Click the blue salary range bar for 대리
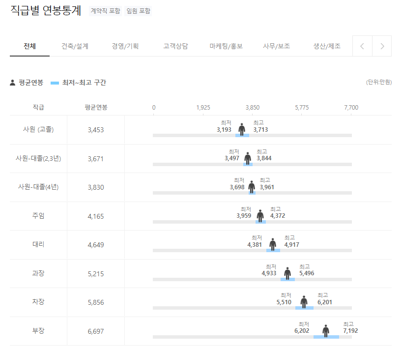 [x=273, y=251]
